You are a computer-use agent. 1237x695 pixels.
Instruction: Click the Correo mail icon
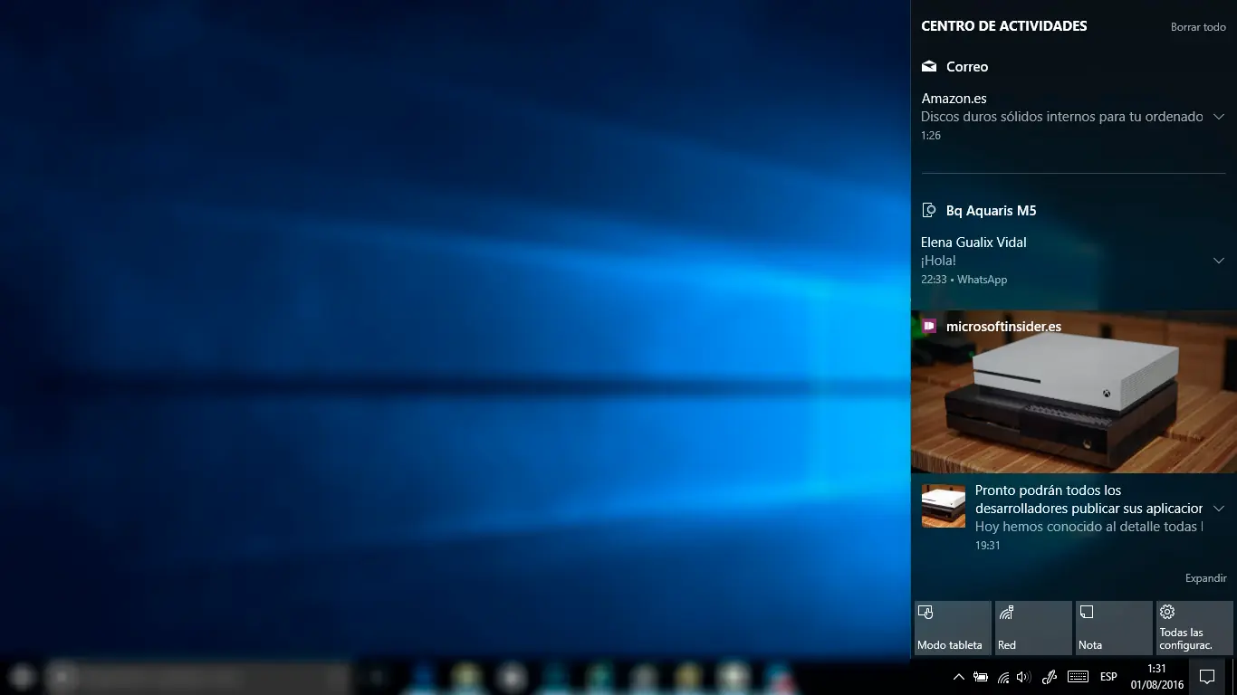pos(928,66)
